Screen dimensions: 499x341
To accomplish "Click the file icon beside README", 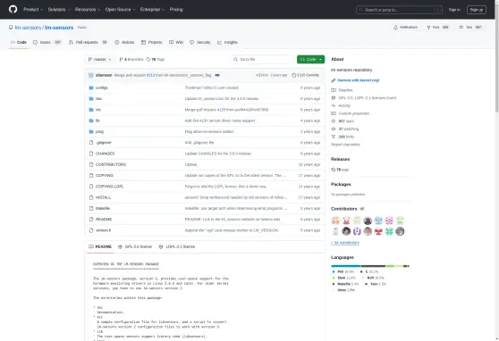I will (91, 220).
